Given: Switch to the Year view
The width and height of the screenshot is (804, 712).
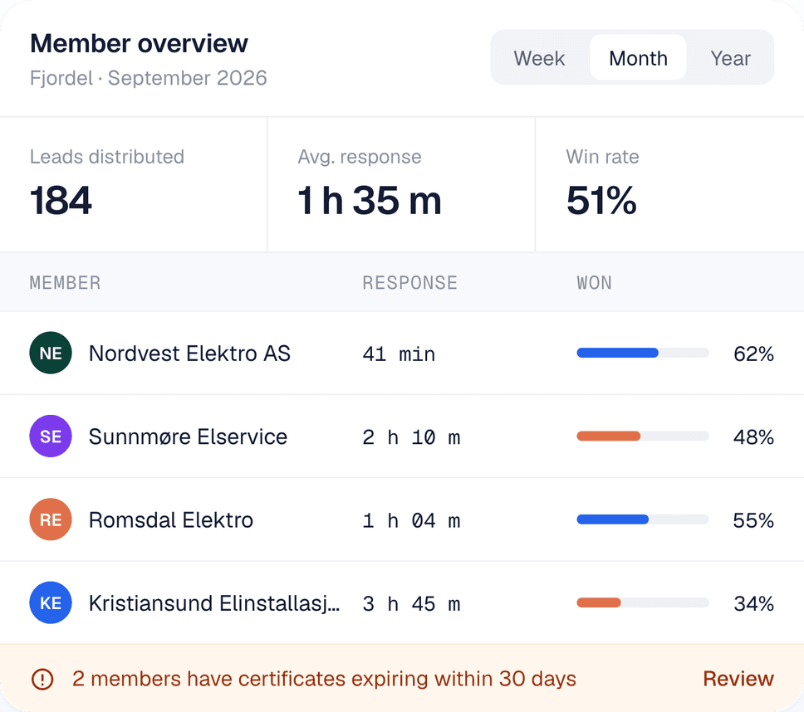Looking at the screenshot, I should (x=730, y=58).
